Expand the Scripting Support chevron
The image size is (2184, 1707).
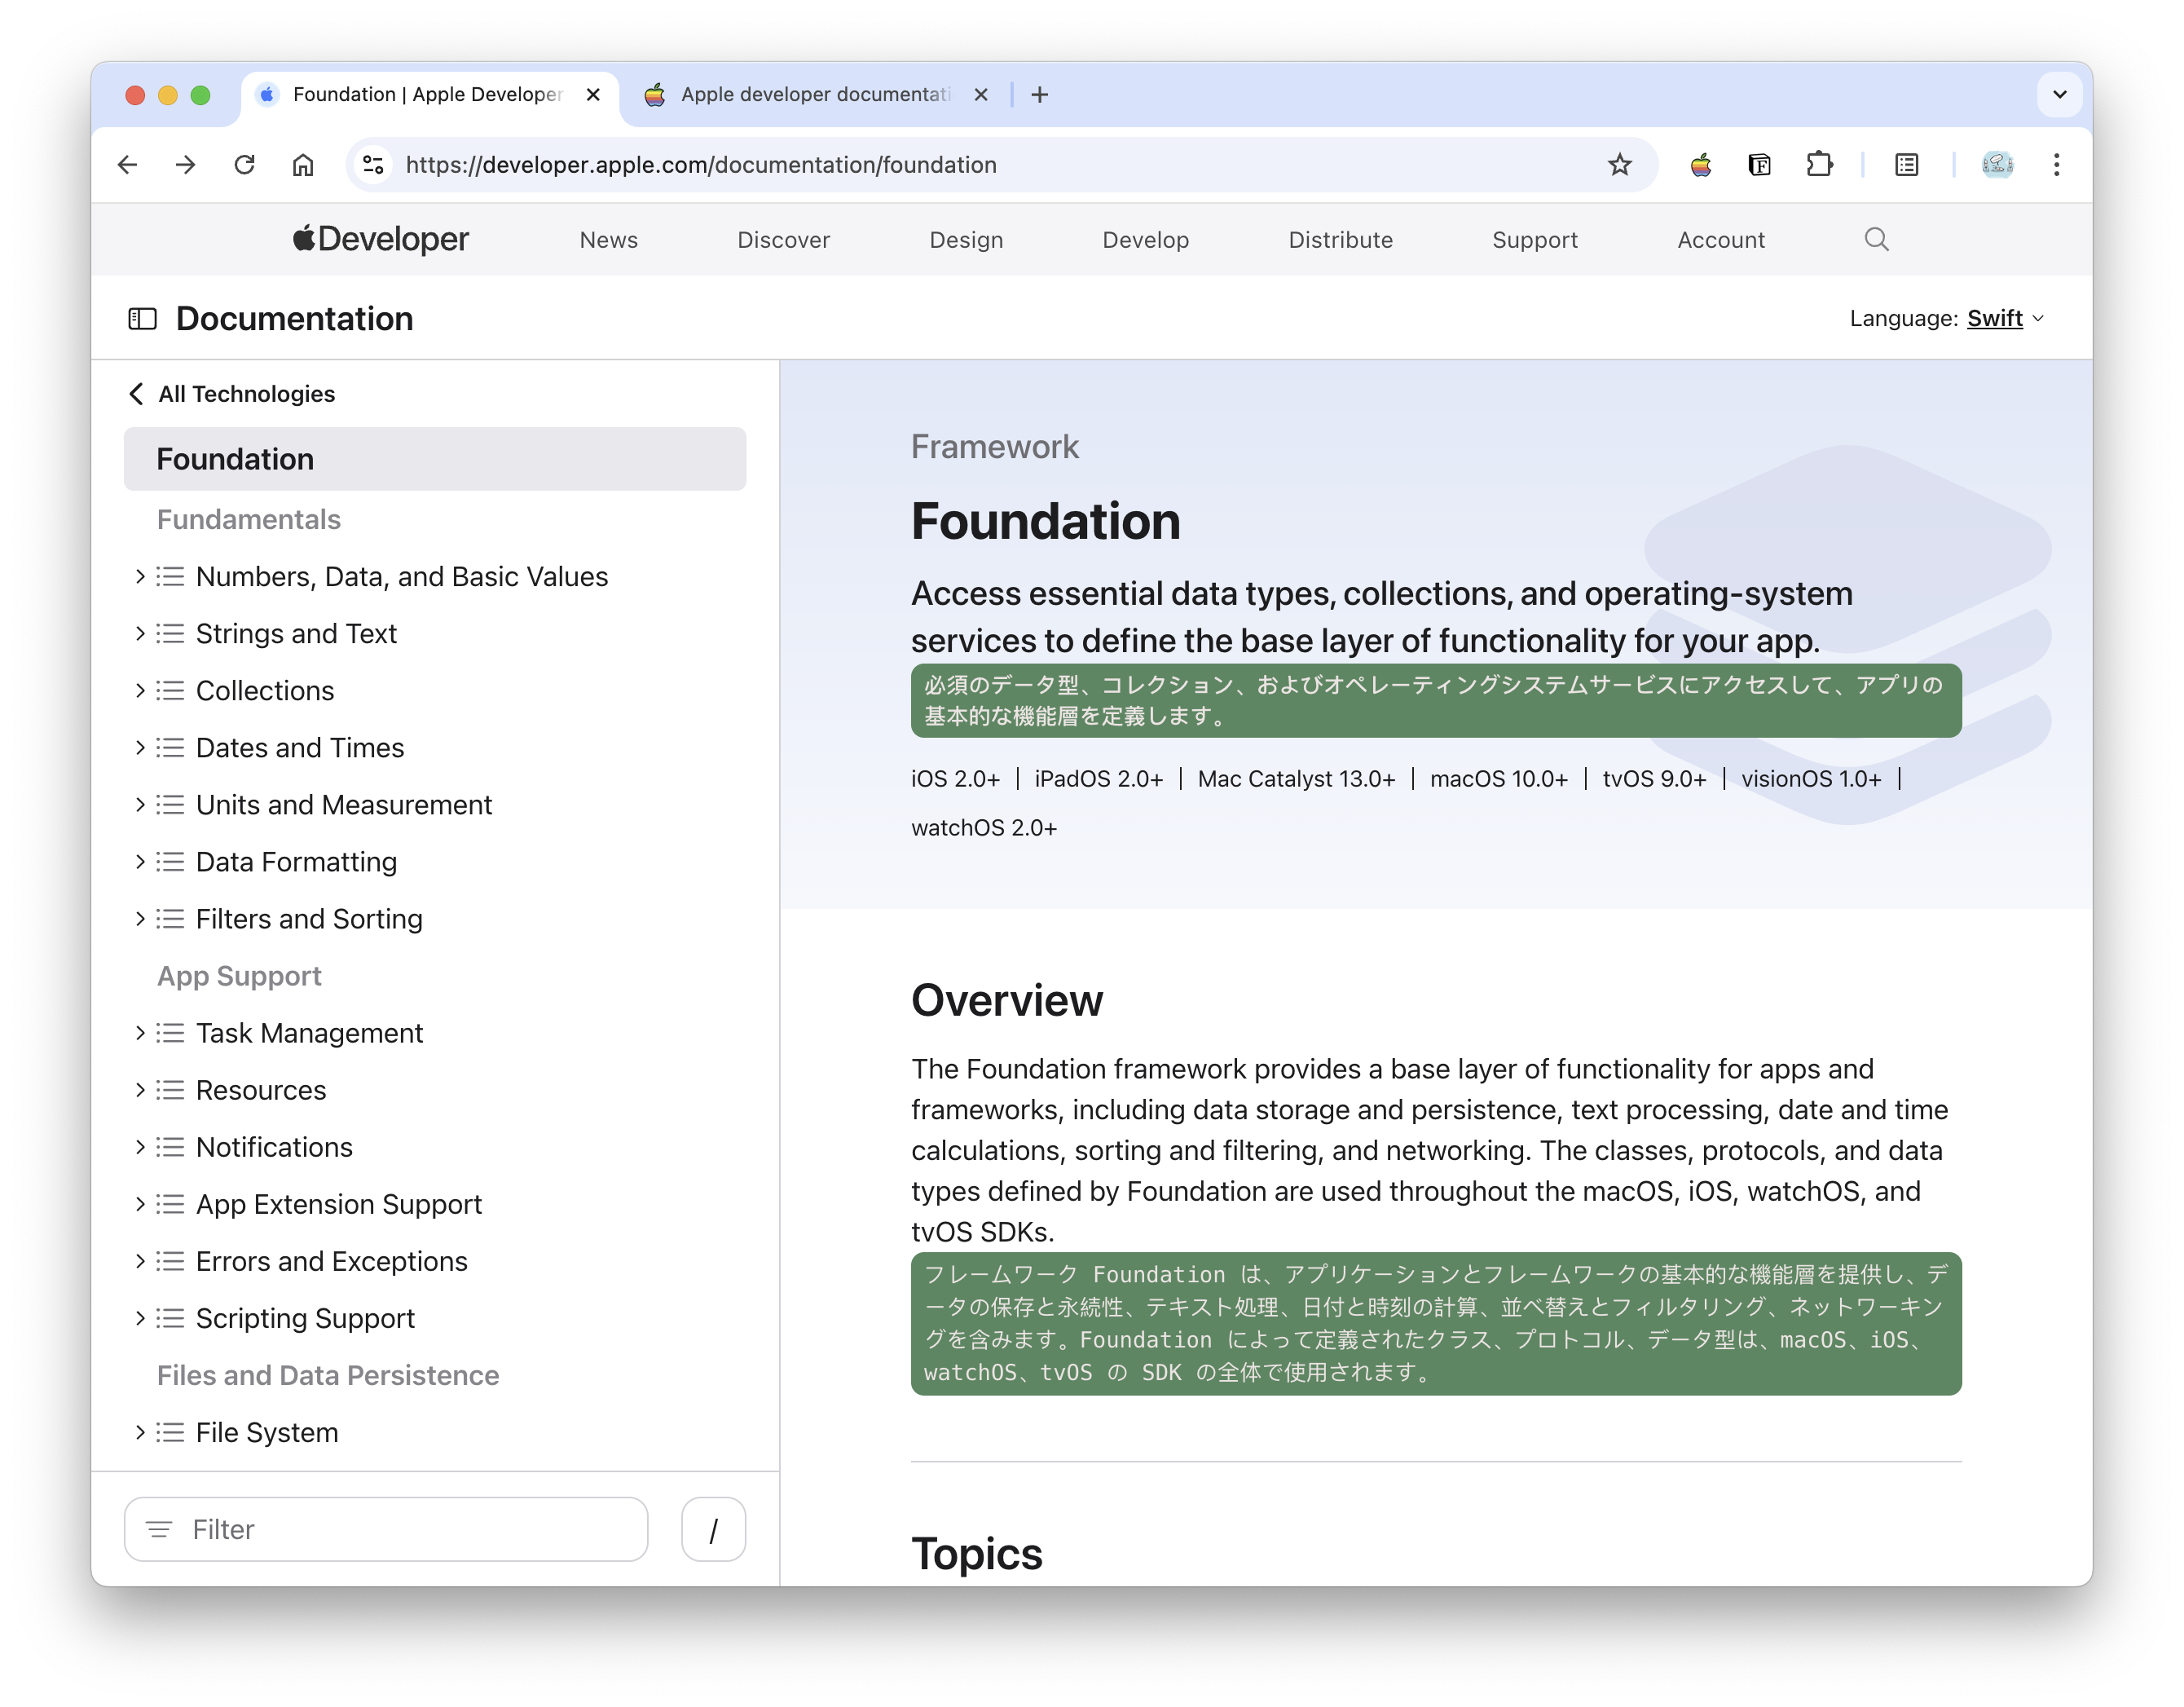click(140, 1318)
